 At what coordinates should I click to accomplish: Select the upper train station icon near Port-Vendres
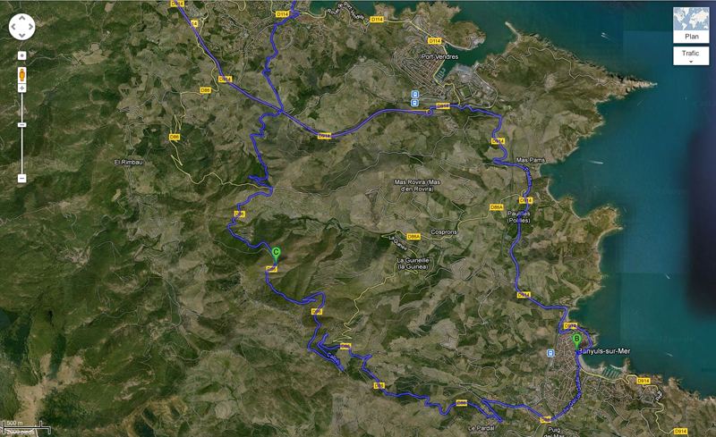(414, 93)
